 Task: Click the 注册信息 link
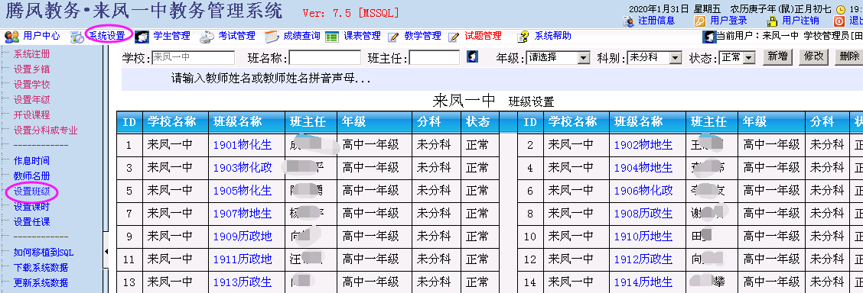click(656, 21)
